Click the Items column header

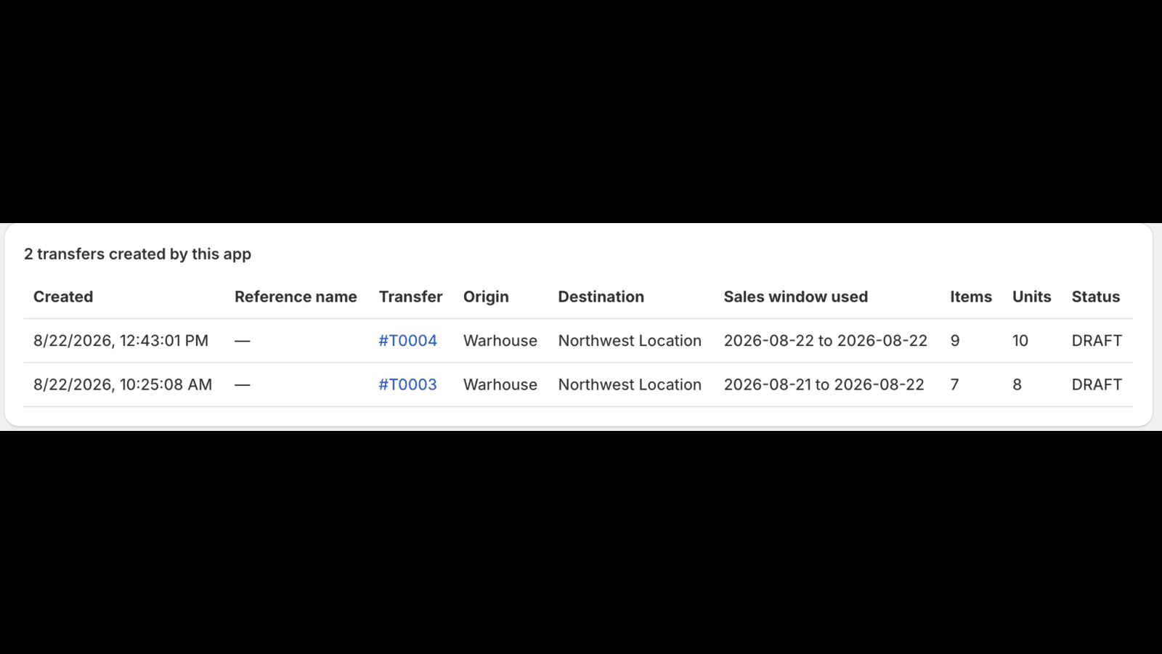(970, 296)
